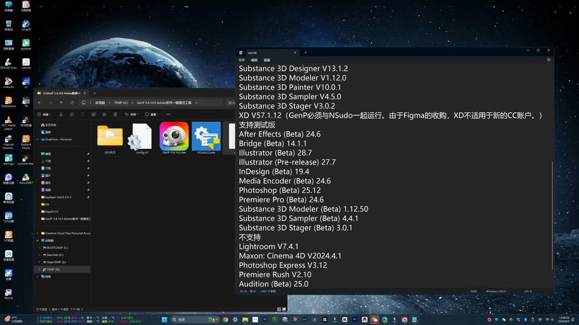
Task: Select the GenP-3.4.14.0.exe skull icon
Action: (x=174, y=137)
